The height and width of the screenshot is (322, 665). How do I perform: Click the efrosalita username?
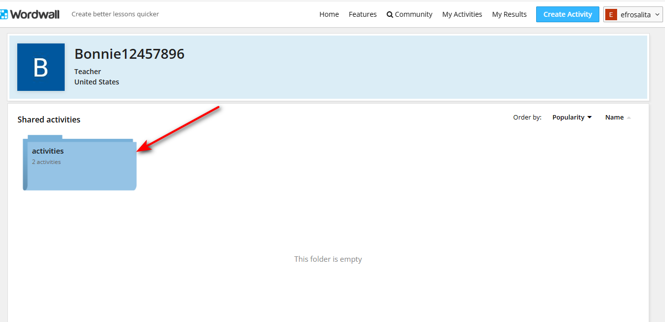click(x=636, y=15)
